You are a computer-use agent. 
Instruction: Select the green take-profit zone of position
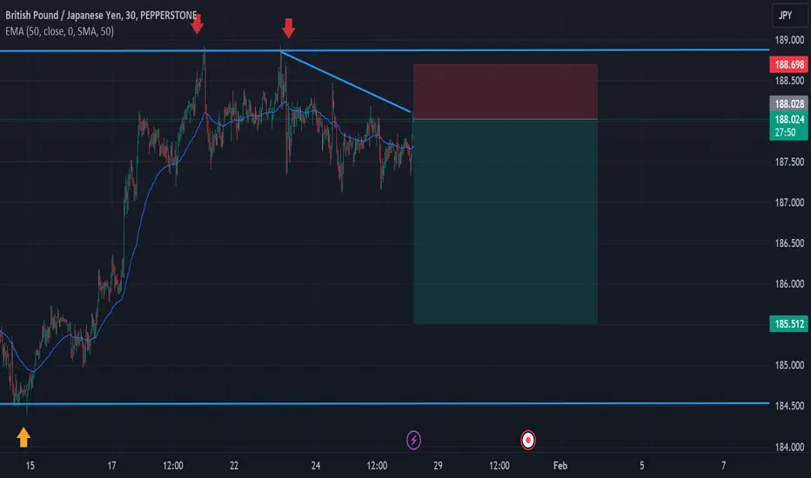coord(506,222)
